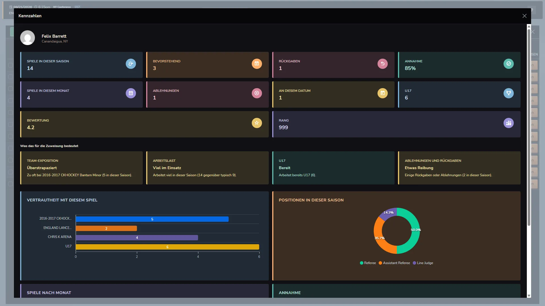Click the U17 trophy icon
This screenshot has height=306, width=545.
pyautogui.click(x=508, y=93)
